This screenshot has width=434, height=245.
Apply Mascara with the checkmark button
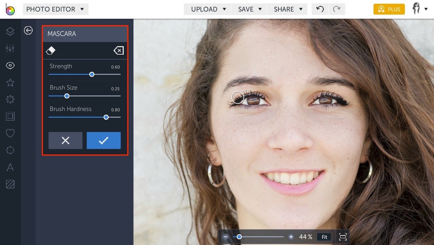pos(104,141)
